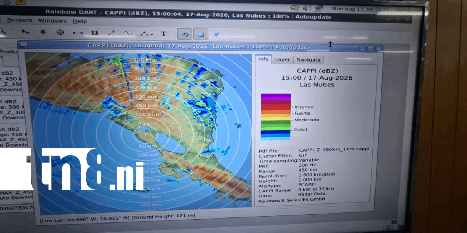The width and height of the screenshot is (467, 233).
Task: Select the horizontal distance measure tool
Action: click(78, 33)
